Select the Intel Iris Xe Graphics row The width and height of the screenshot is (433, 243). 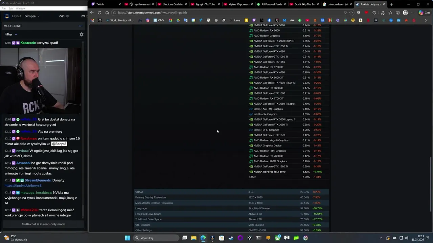tap(289, 114)
